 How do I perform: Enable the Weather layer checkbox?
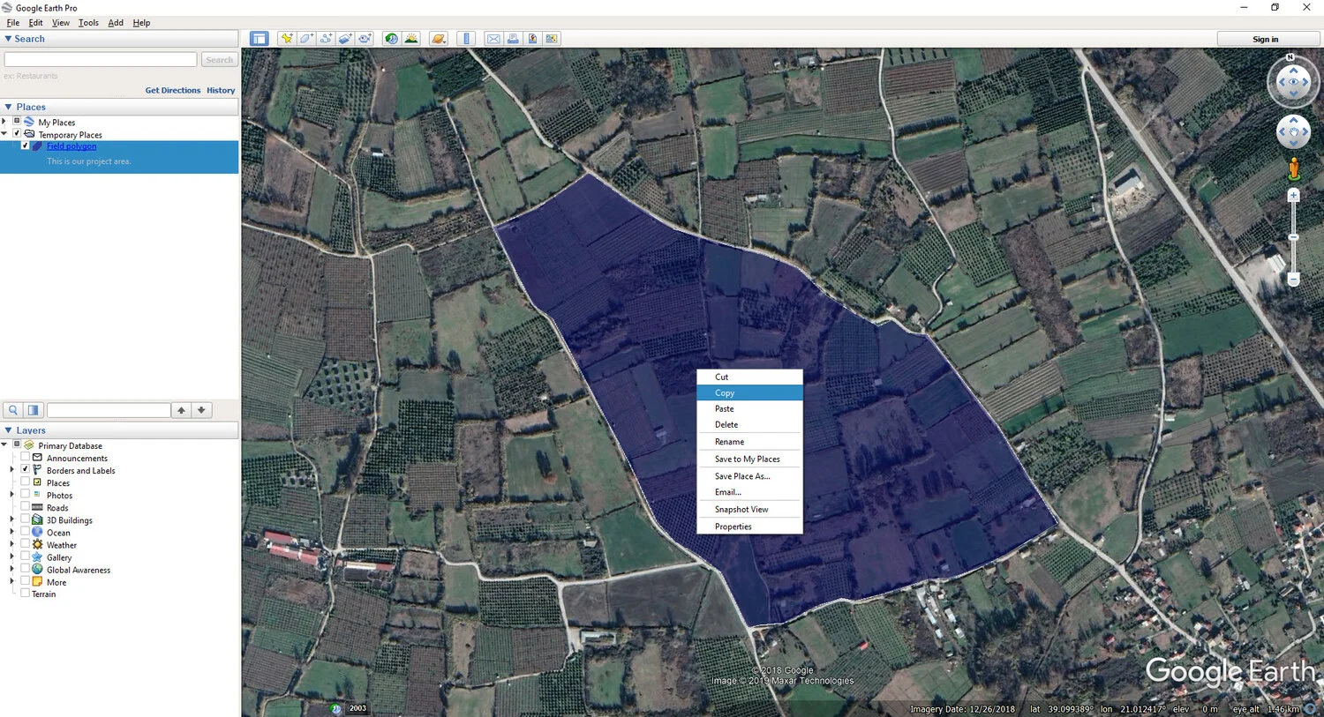coord(25,544)
